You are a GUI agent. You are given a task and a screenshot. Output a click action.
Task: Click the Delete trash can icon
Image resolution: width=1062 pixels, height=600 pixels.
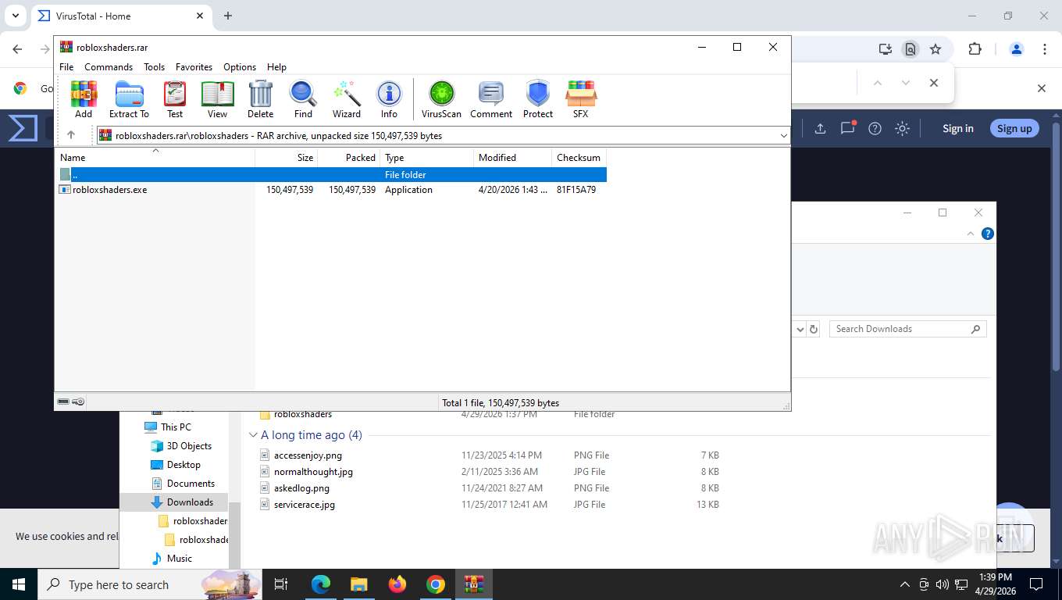(260, 99)
